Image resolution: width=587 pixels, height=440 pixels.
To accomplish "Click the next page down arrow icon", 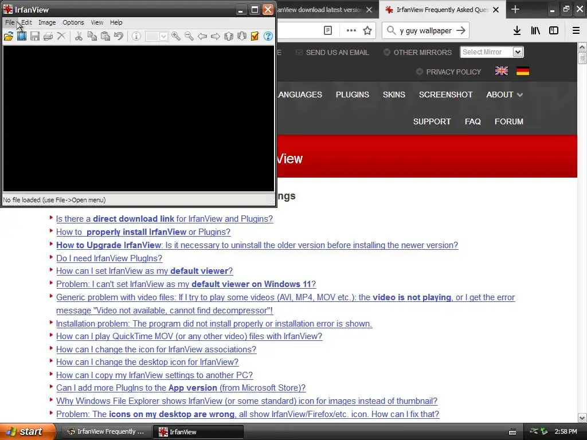I will (x=242, y=36).
